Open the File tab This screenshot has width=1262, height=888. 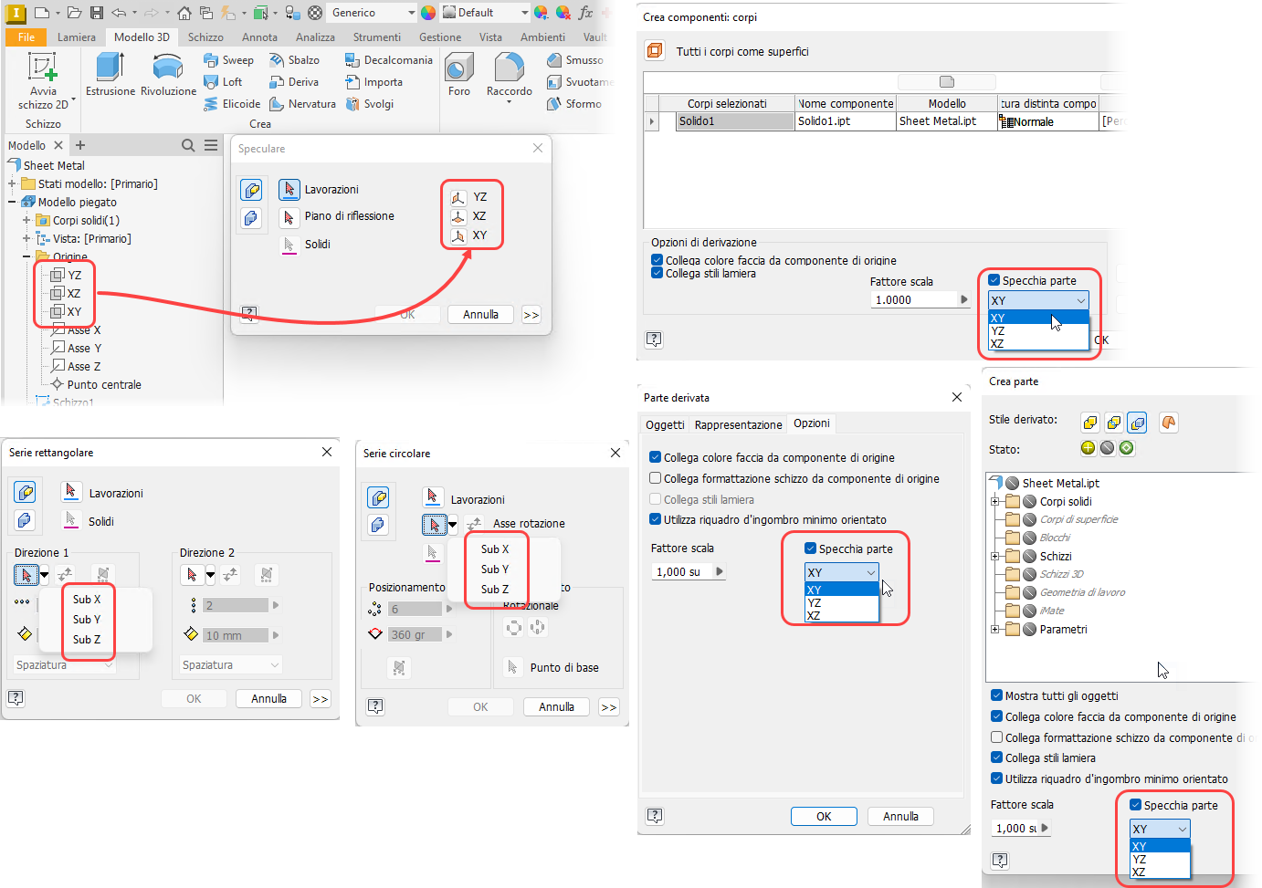[26, 37]
